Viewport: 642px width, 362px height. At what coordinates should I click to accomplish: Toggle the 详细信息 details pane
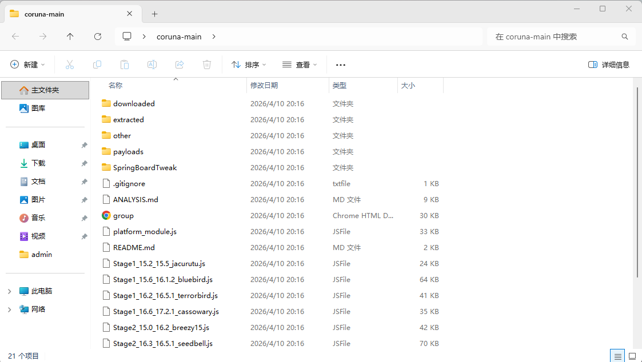point(608,65)
